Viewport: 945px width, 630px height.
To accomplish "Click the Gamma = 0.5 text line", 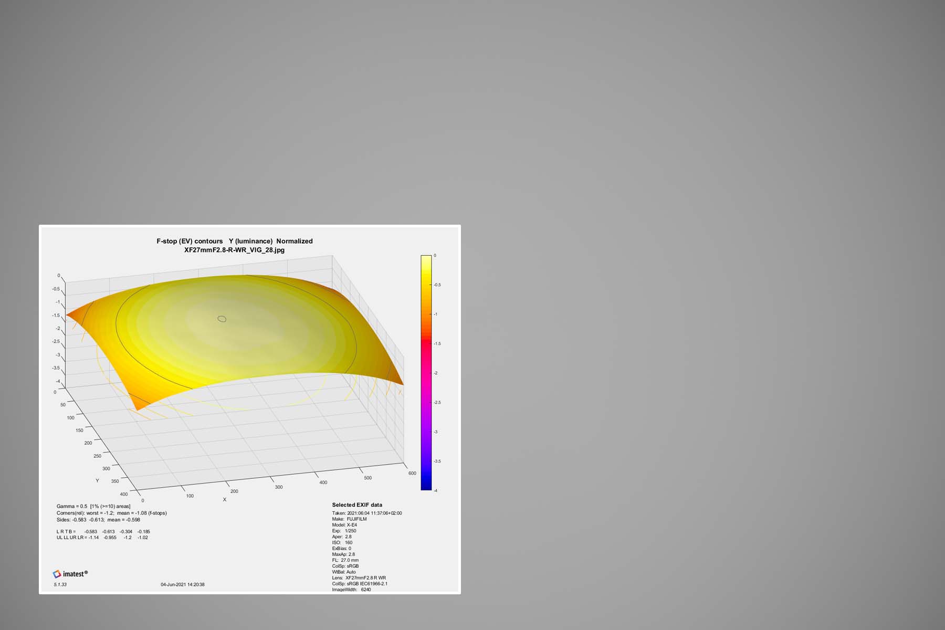I will coord(93,506).
